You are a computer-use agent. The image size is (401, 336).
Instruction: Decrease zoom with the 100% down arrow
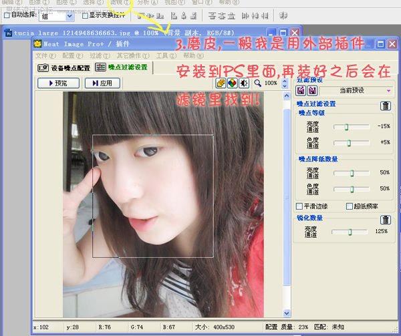(285, 86)
